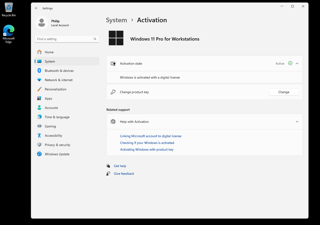This screenshot has height=225, width=320.
Task: Collapse the Activation state section
Action: pos(297,64)
